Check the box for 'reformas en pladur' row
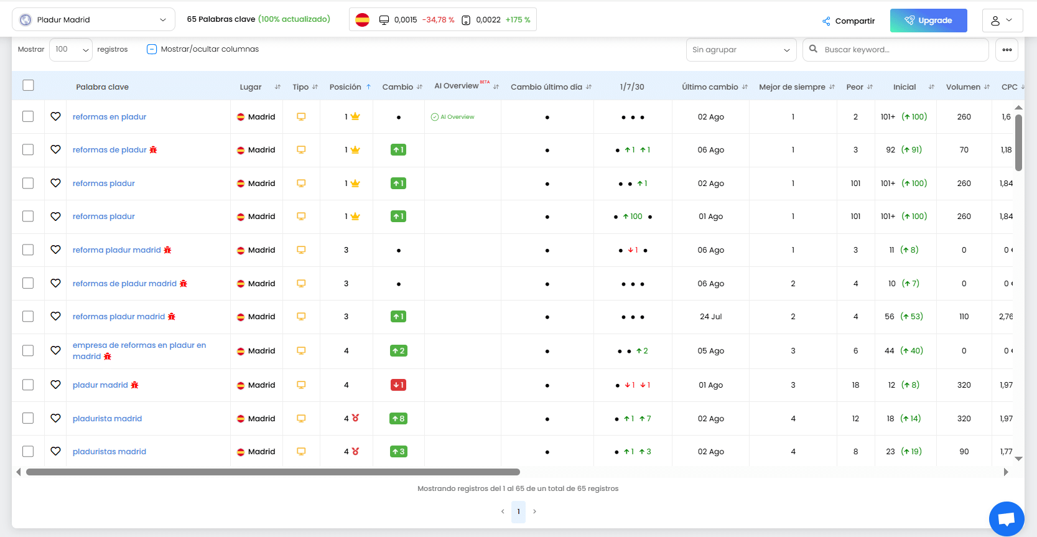 (28, 116)
